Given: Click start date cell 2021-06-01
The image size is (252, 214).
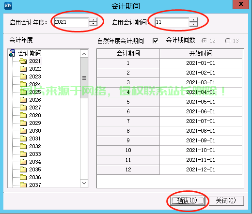Looking at the screenshot, I should 201,111.
